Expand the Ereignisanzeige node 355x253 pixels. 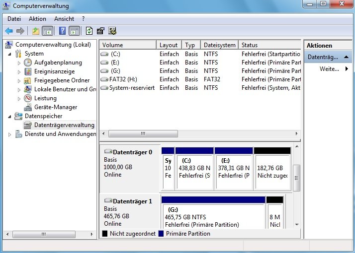[x=19, y=72]
